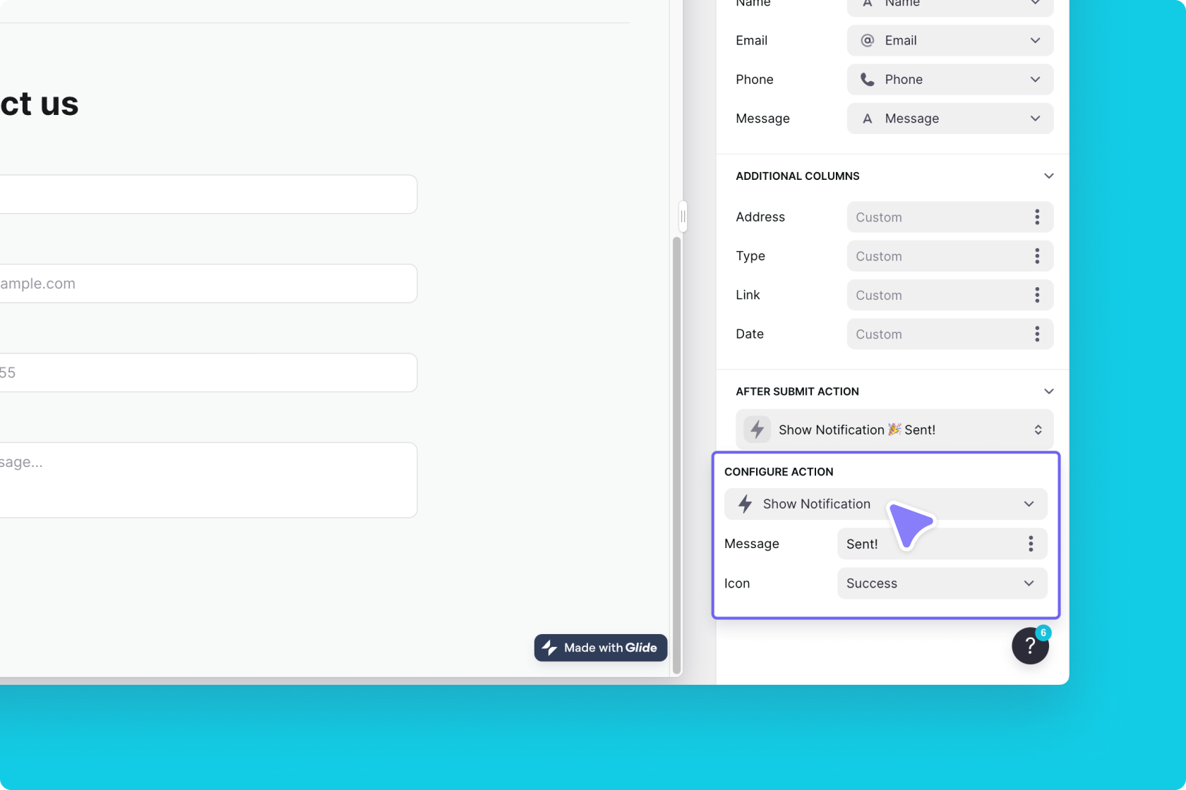Click the phone icon in Phone selector
Viewport: 1186px width, 790px height.
pos(867,80)
